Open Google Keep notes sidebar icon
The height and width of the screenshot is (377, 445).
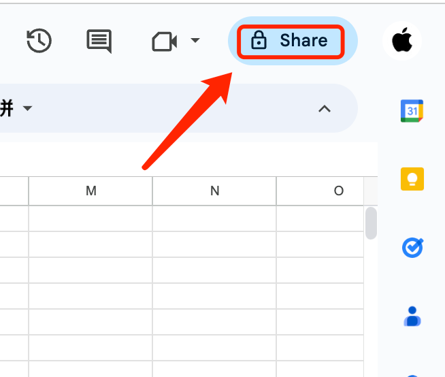(x=412, y=179)
